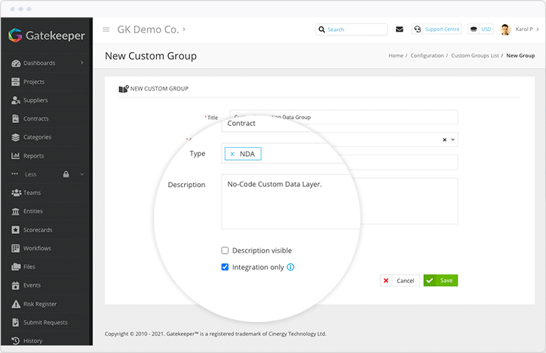Expand the GK Demo Co. company chevron
546x353 pixels.
tap(184, 29)
